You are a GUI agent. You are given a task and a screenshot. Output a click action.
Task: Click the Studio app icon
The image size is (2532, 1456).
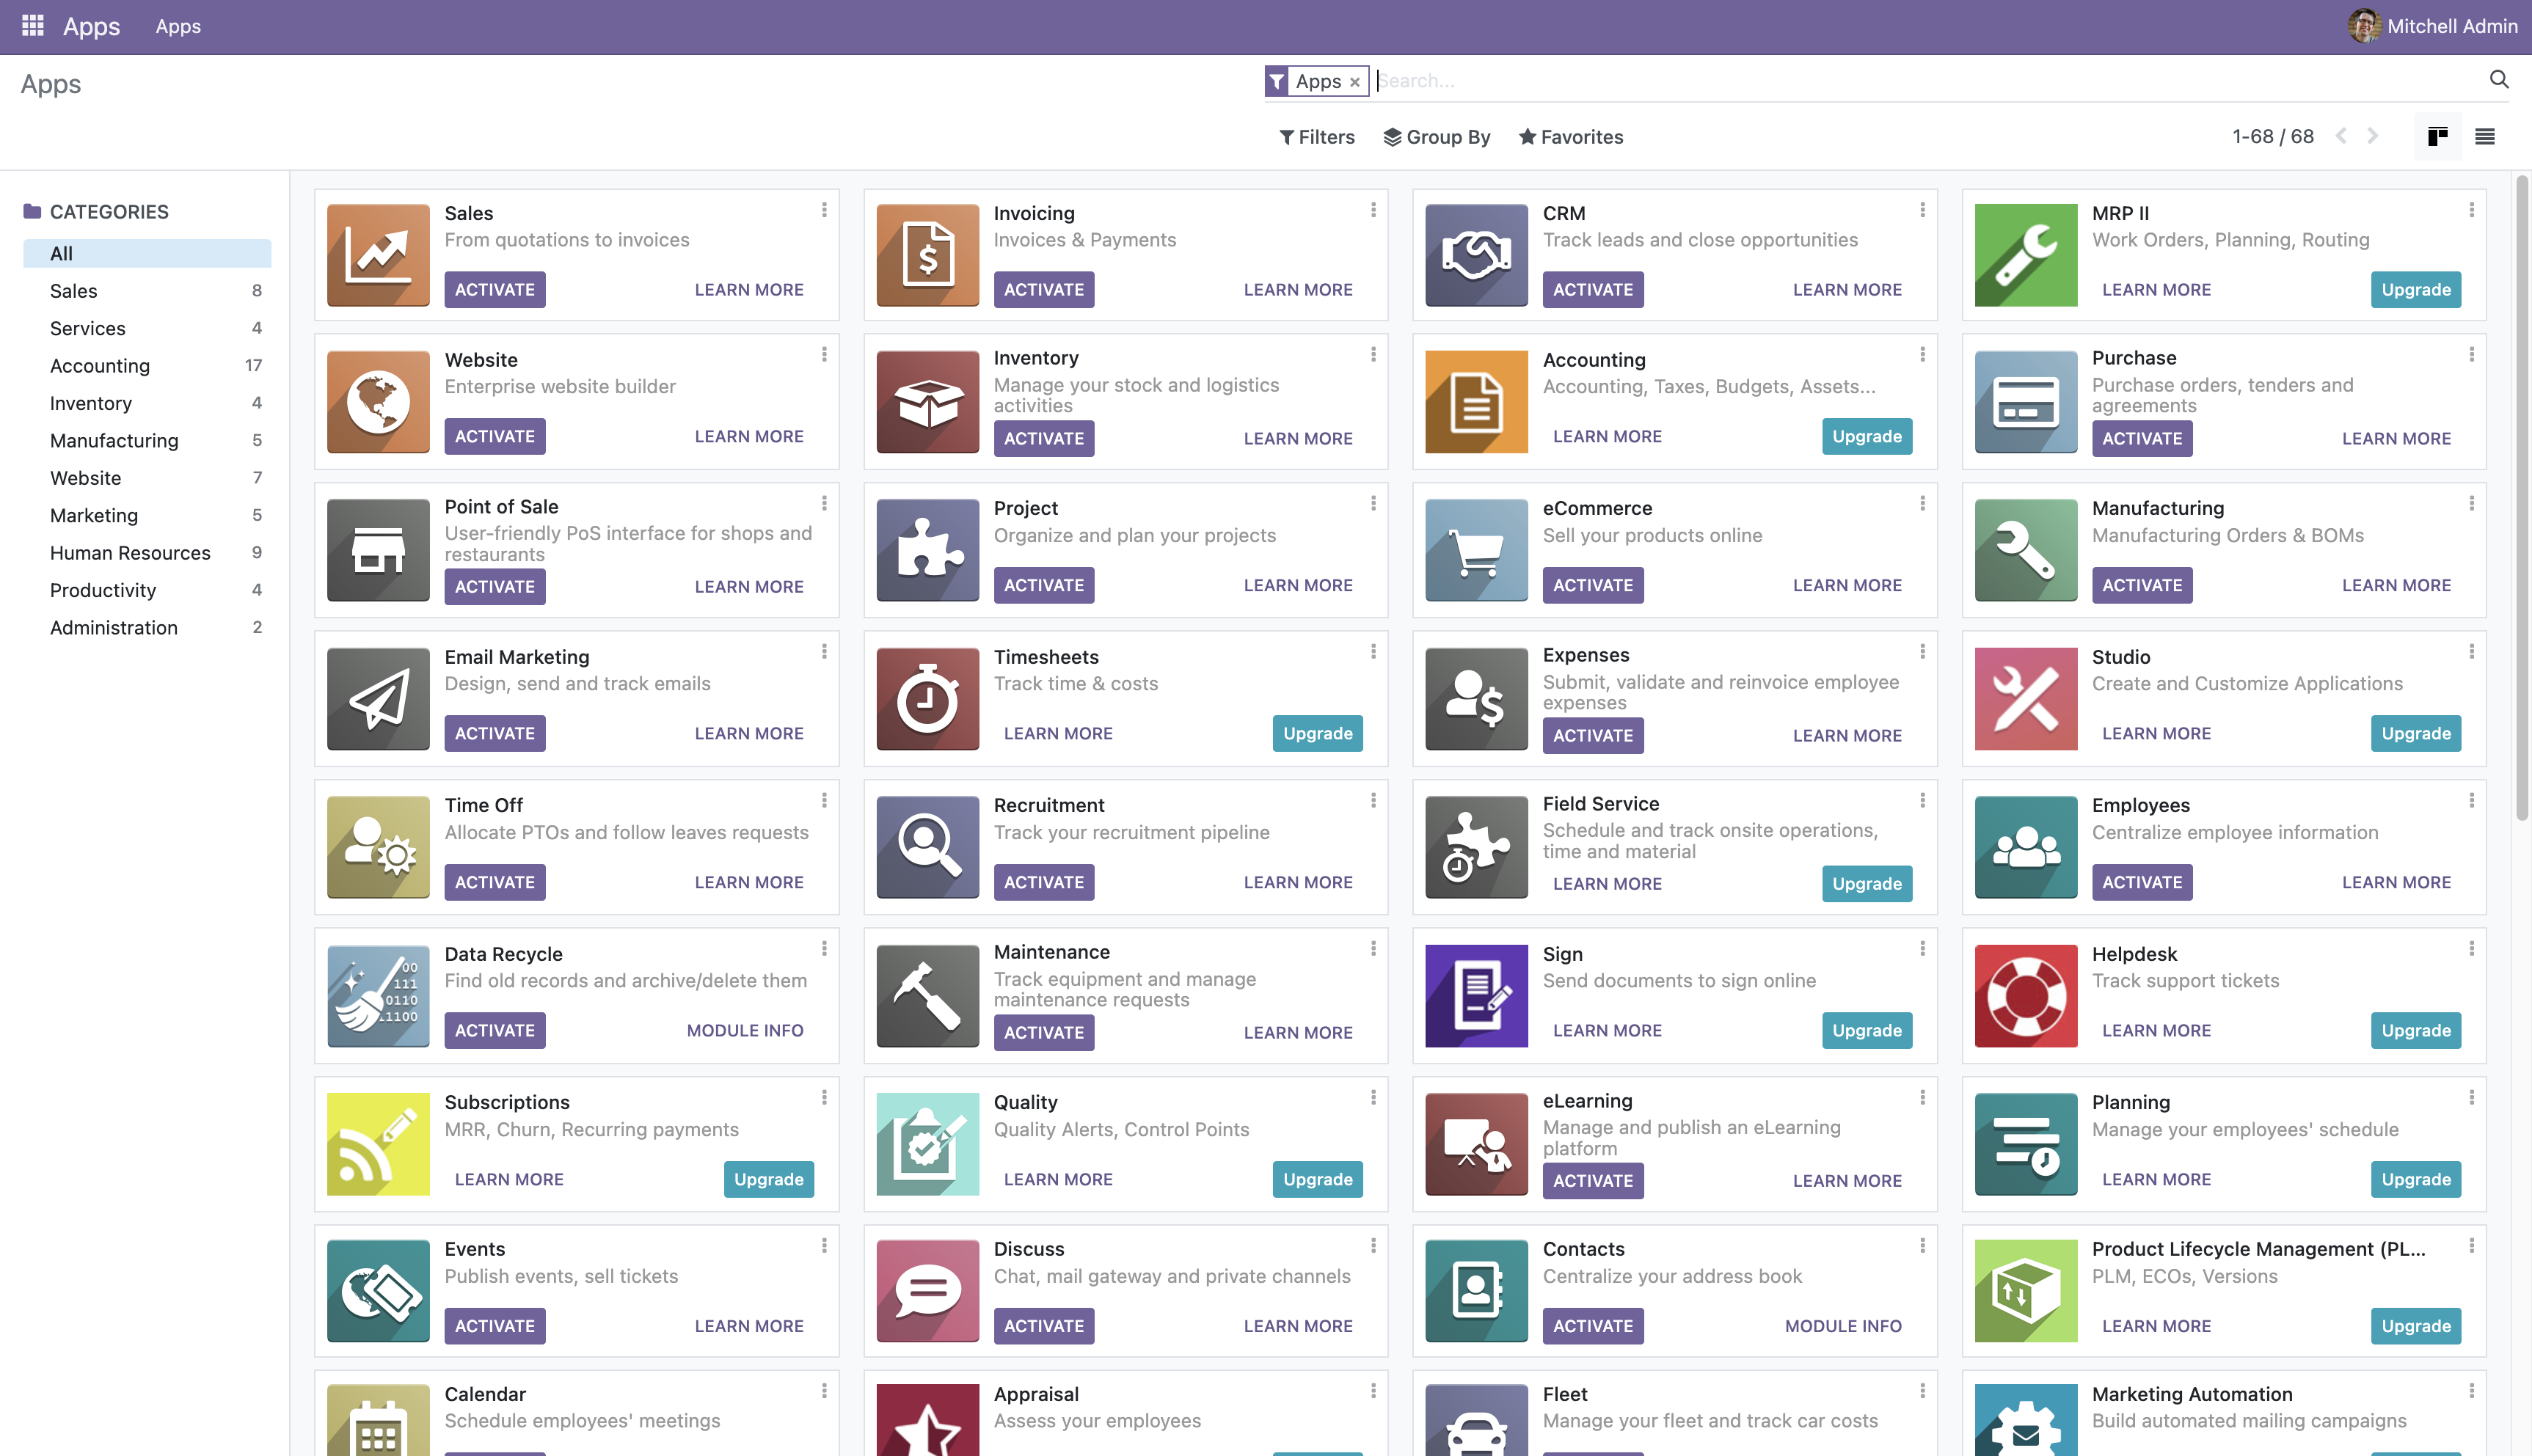pyautogui.click(x=2025, y=699)
